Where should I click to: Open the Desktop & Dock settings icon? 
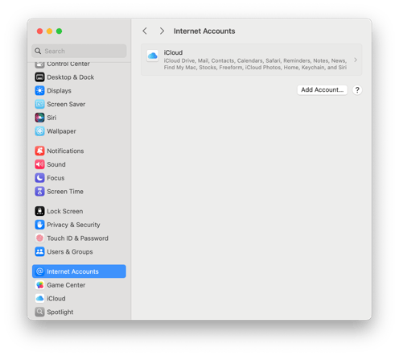39,77
